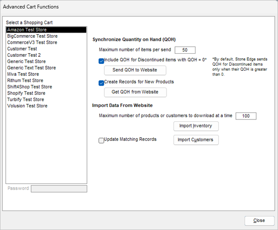This screenshot has width=278, height=230.
Task: Select Rithum Test Store cart
Action: [x=46, y=80]
